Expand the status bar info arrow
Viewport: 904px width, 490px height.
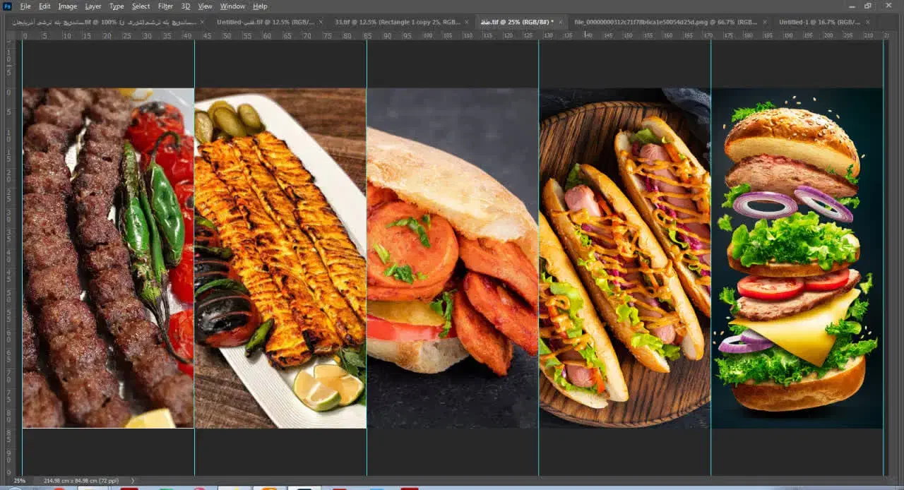(x=132, y=481)
